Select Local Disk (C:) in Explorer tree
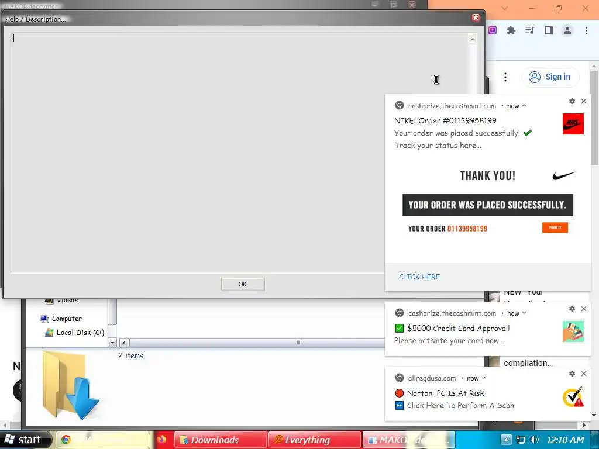Viewport: 599px width, 449px height. (80, 333)
